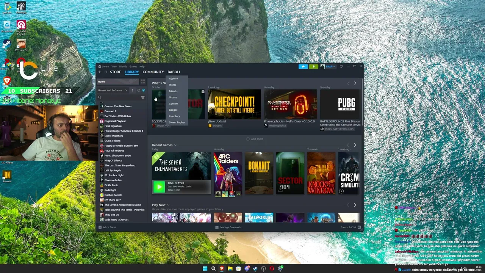Screen dimensions: 485x273
Task: Click the green Play button for Seven Enchantments
Action: (x=159, y=187)
